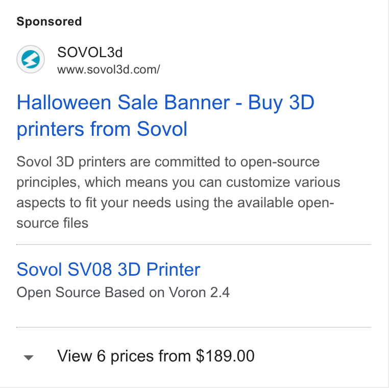Click the 'source files' description ending
Viewport: 389px width, 388px height.
click(53, 223)
